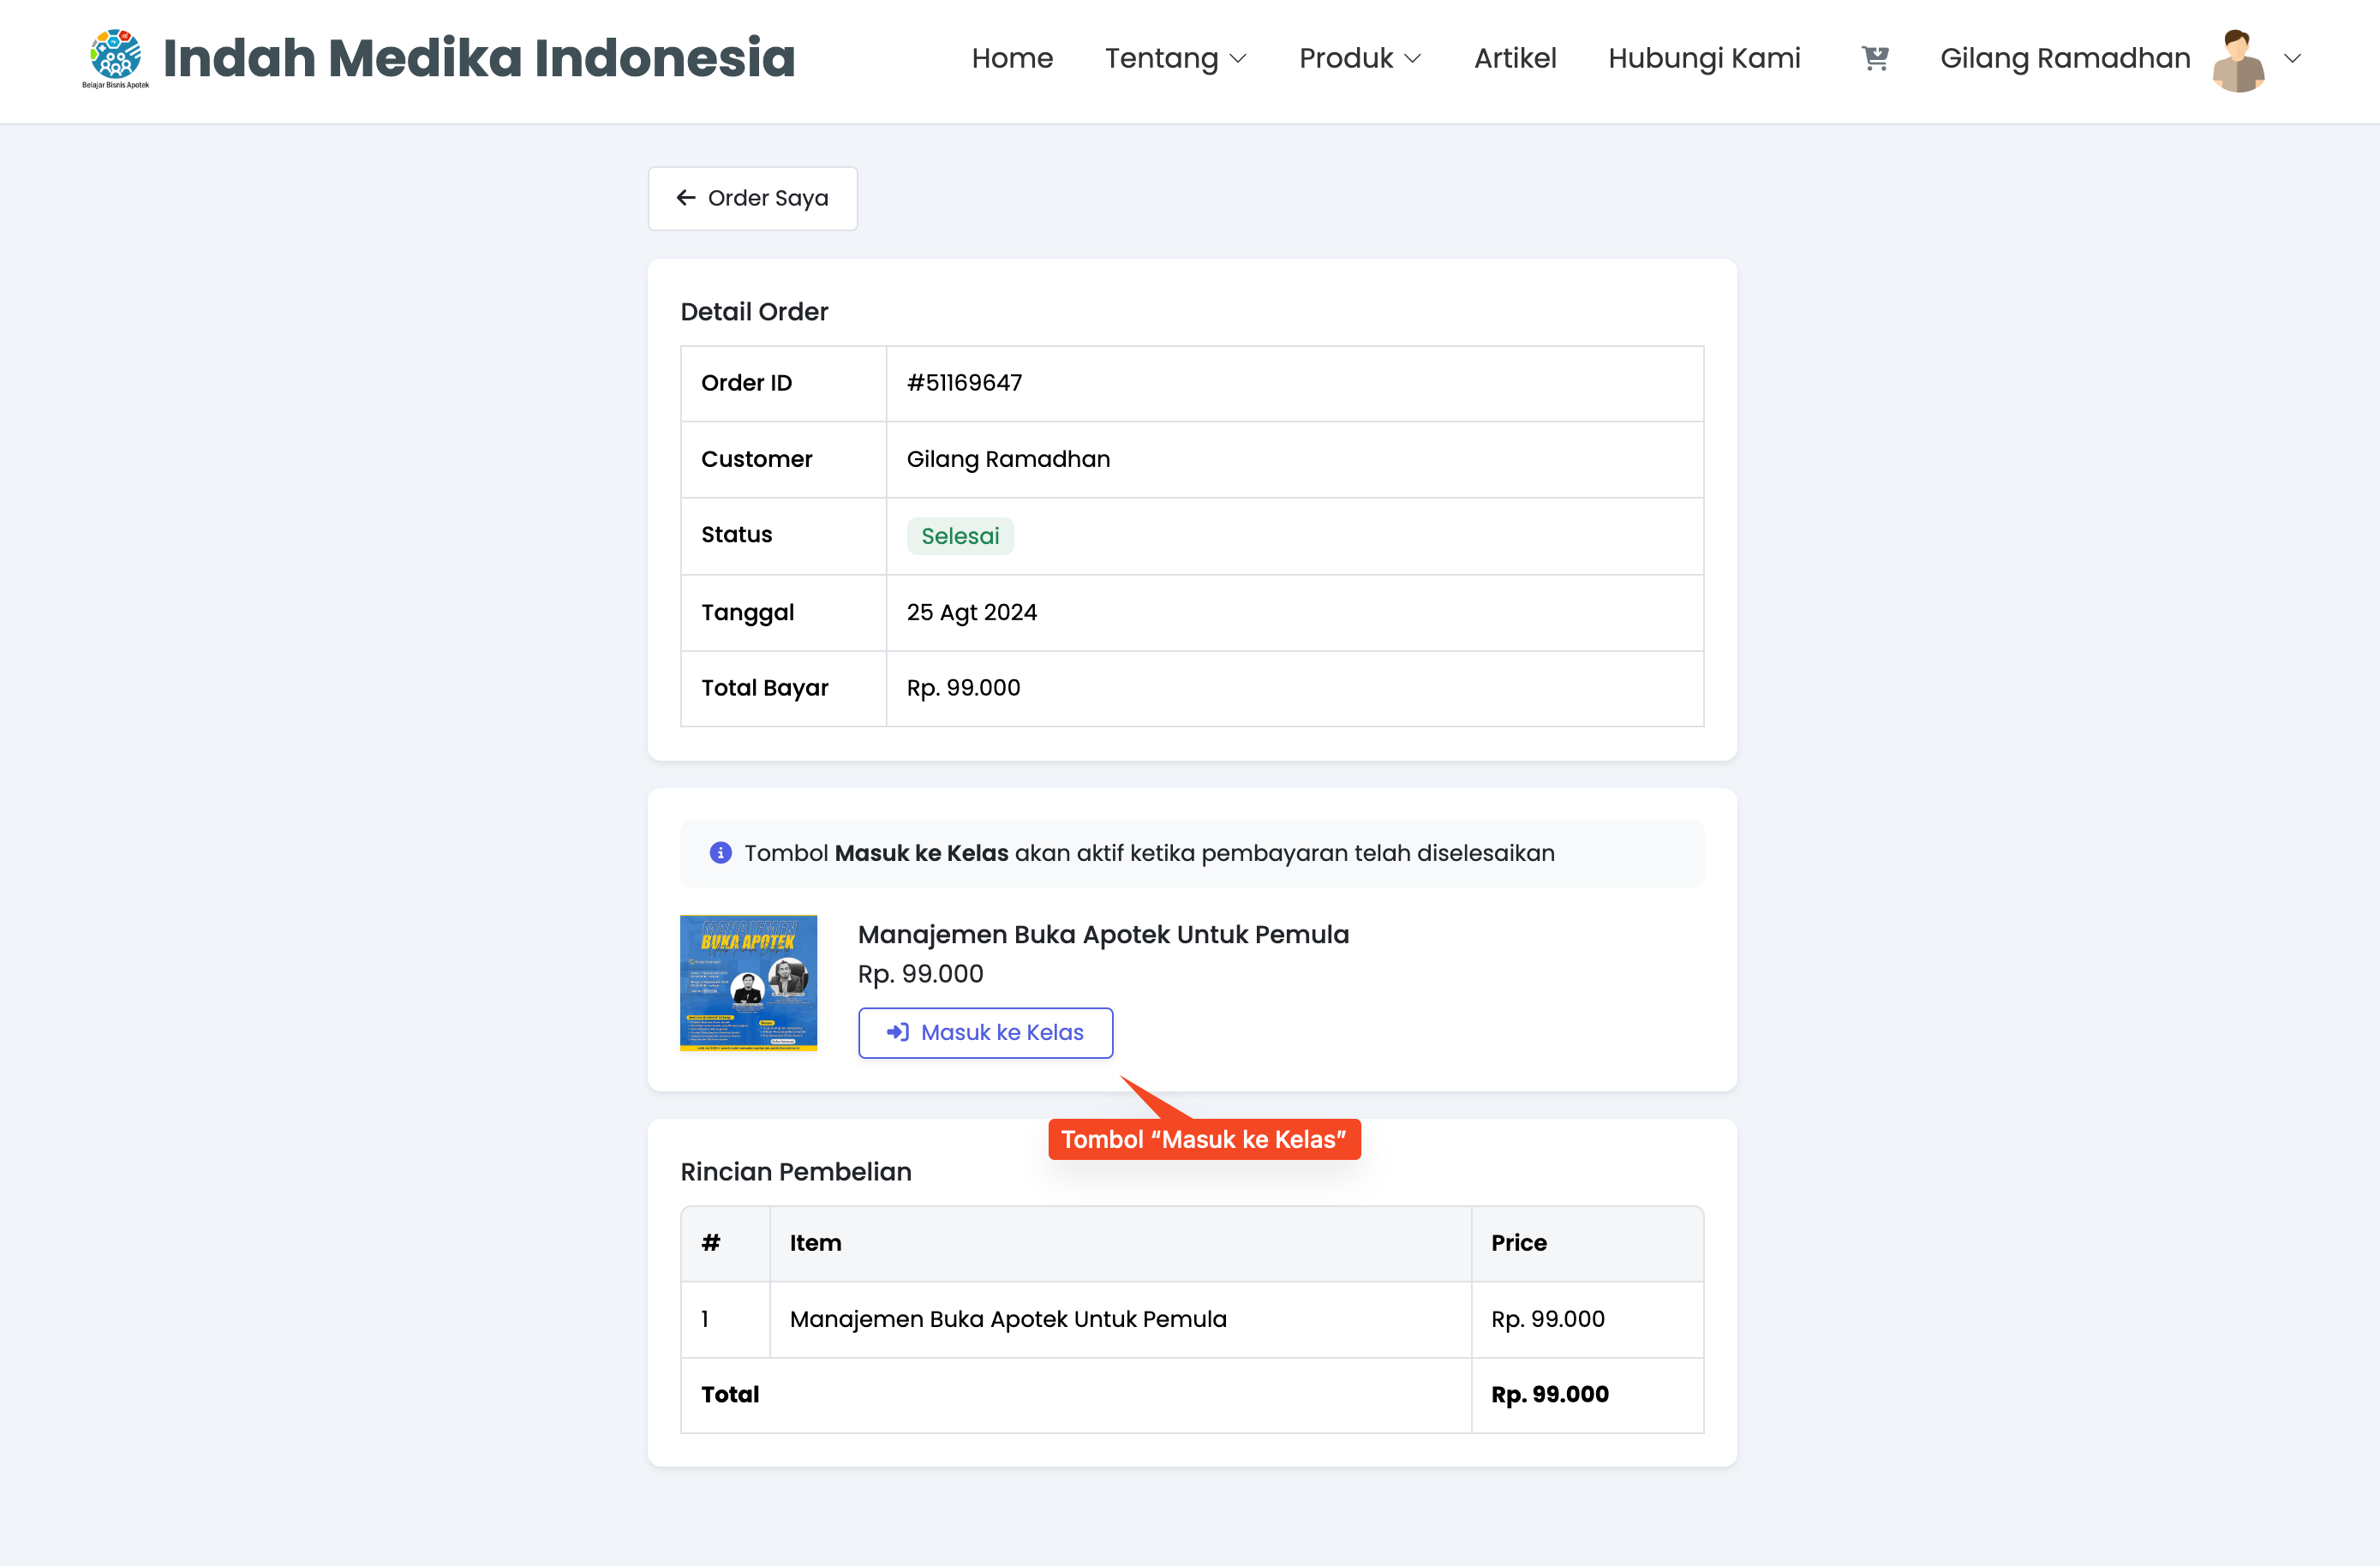This screenshot has height=1566, width=2380.
Task: Open the user account dropdown chevron
Action: [x=2293, y=59]
